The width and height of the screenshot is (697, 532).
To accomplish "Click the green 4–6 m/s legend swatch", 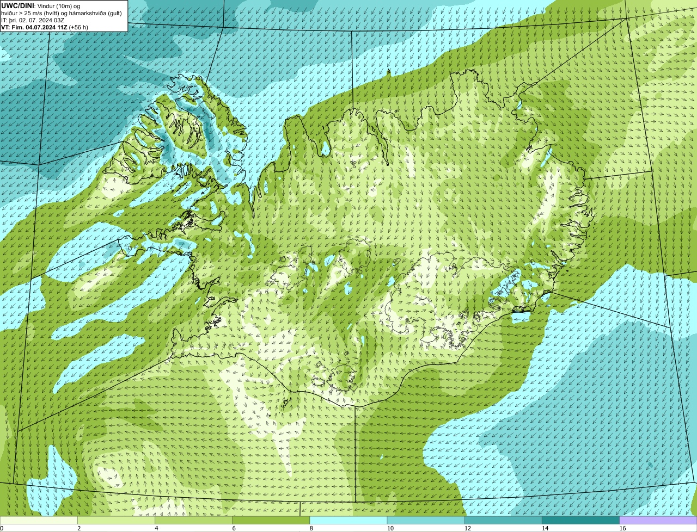I will click(193, 520).
